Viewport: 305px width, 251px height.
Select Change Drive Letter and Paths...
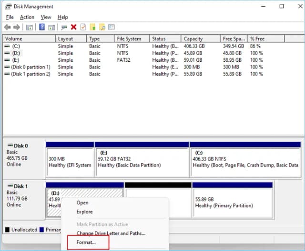(111, 233)
